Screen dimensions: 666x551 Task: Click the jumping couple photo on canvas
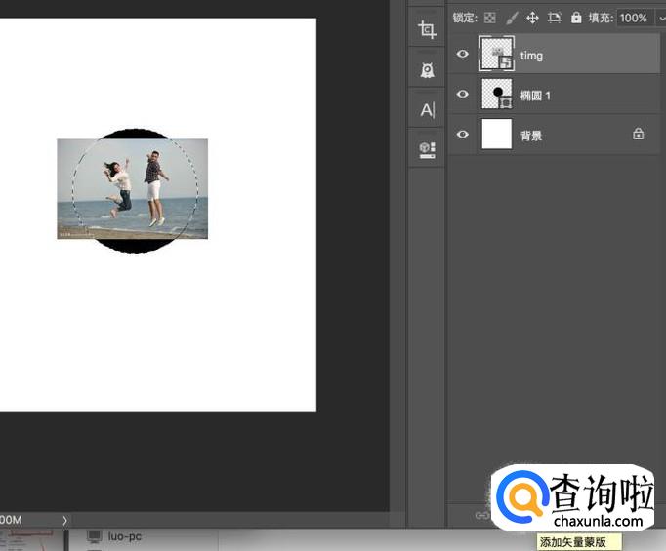coord(133,189)
